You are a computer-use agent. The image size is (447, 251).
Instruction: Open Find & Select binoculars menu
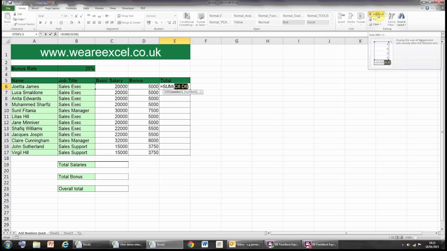click(x=401, y=20)
